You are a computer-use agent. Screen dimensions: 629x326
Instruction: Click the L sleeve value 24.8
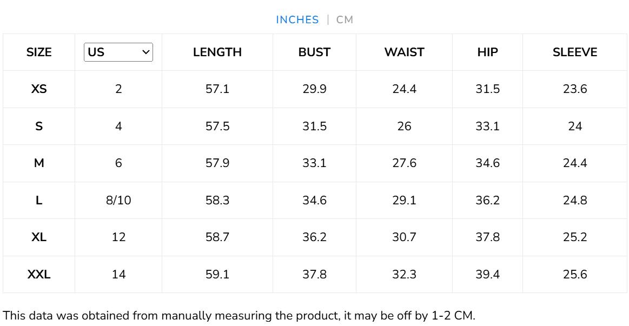pyautogui.click(x=575, y=201)
